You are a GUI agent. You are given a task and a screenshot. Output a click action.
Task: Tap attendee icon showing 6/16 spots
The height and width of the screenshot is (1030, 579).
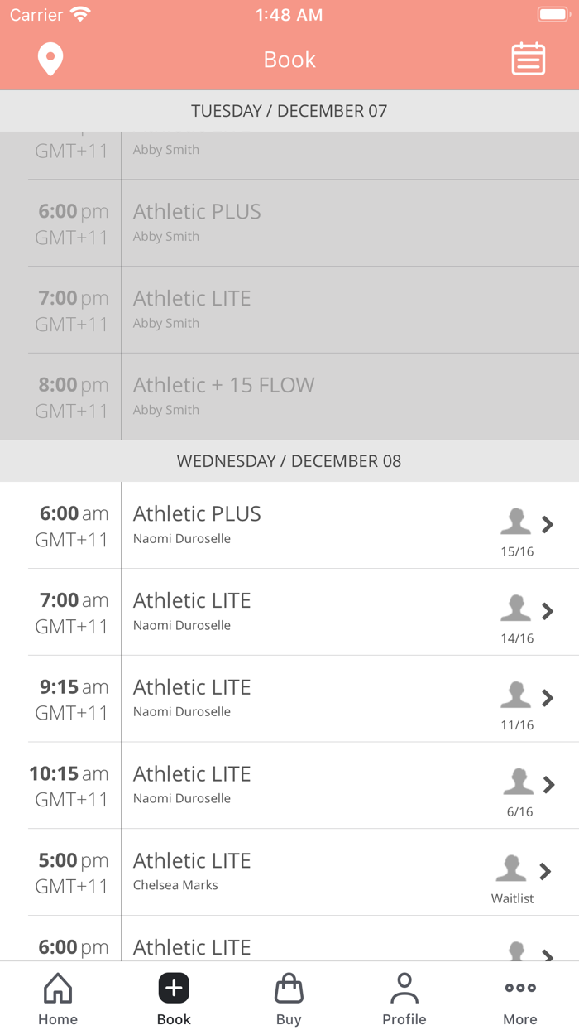[519, 782]
